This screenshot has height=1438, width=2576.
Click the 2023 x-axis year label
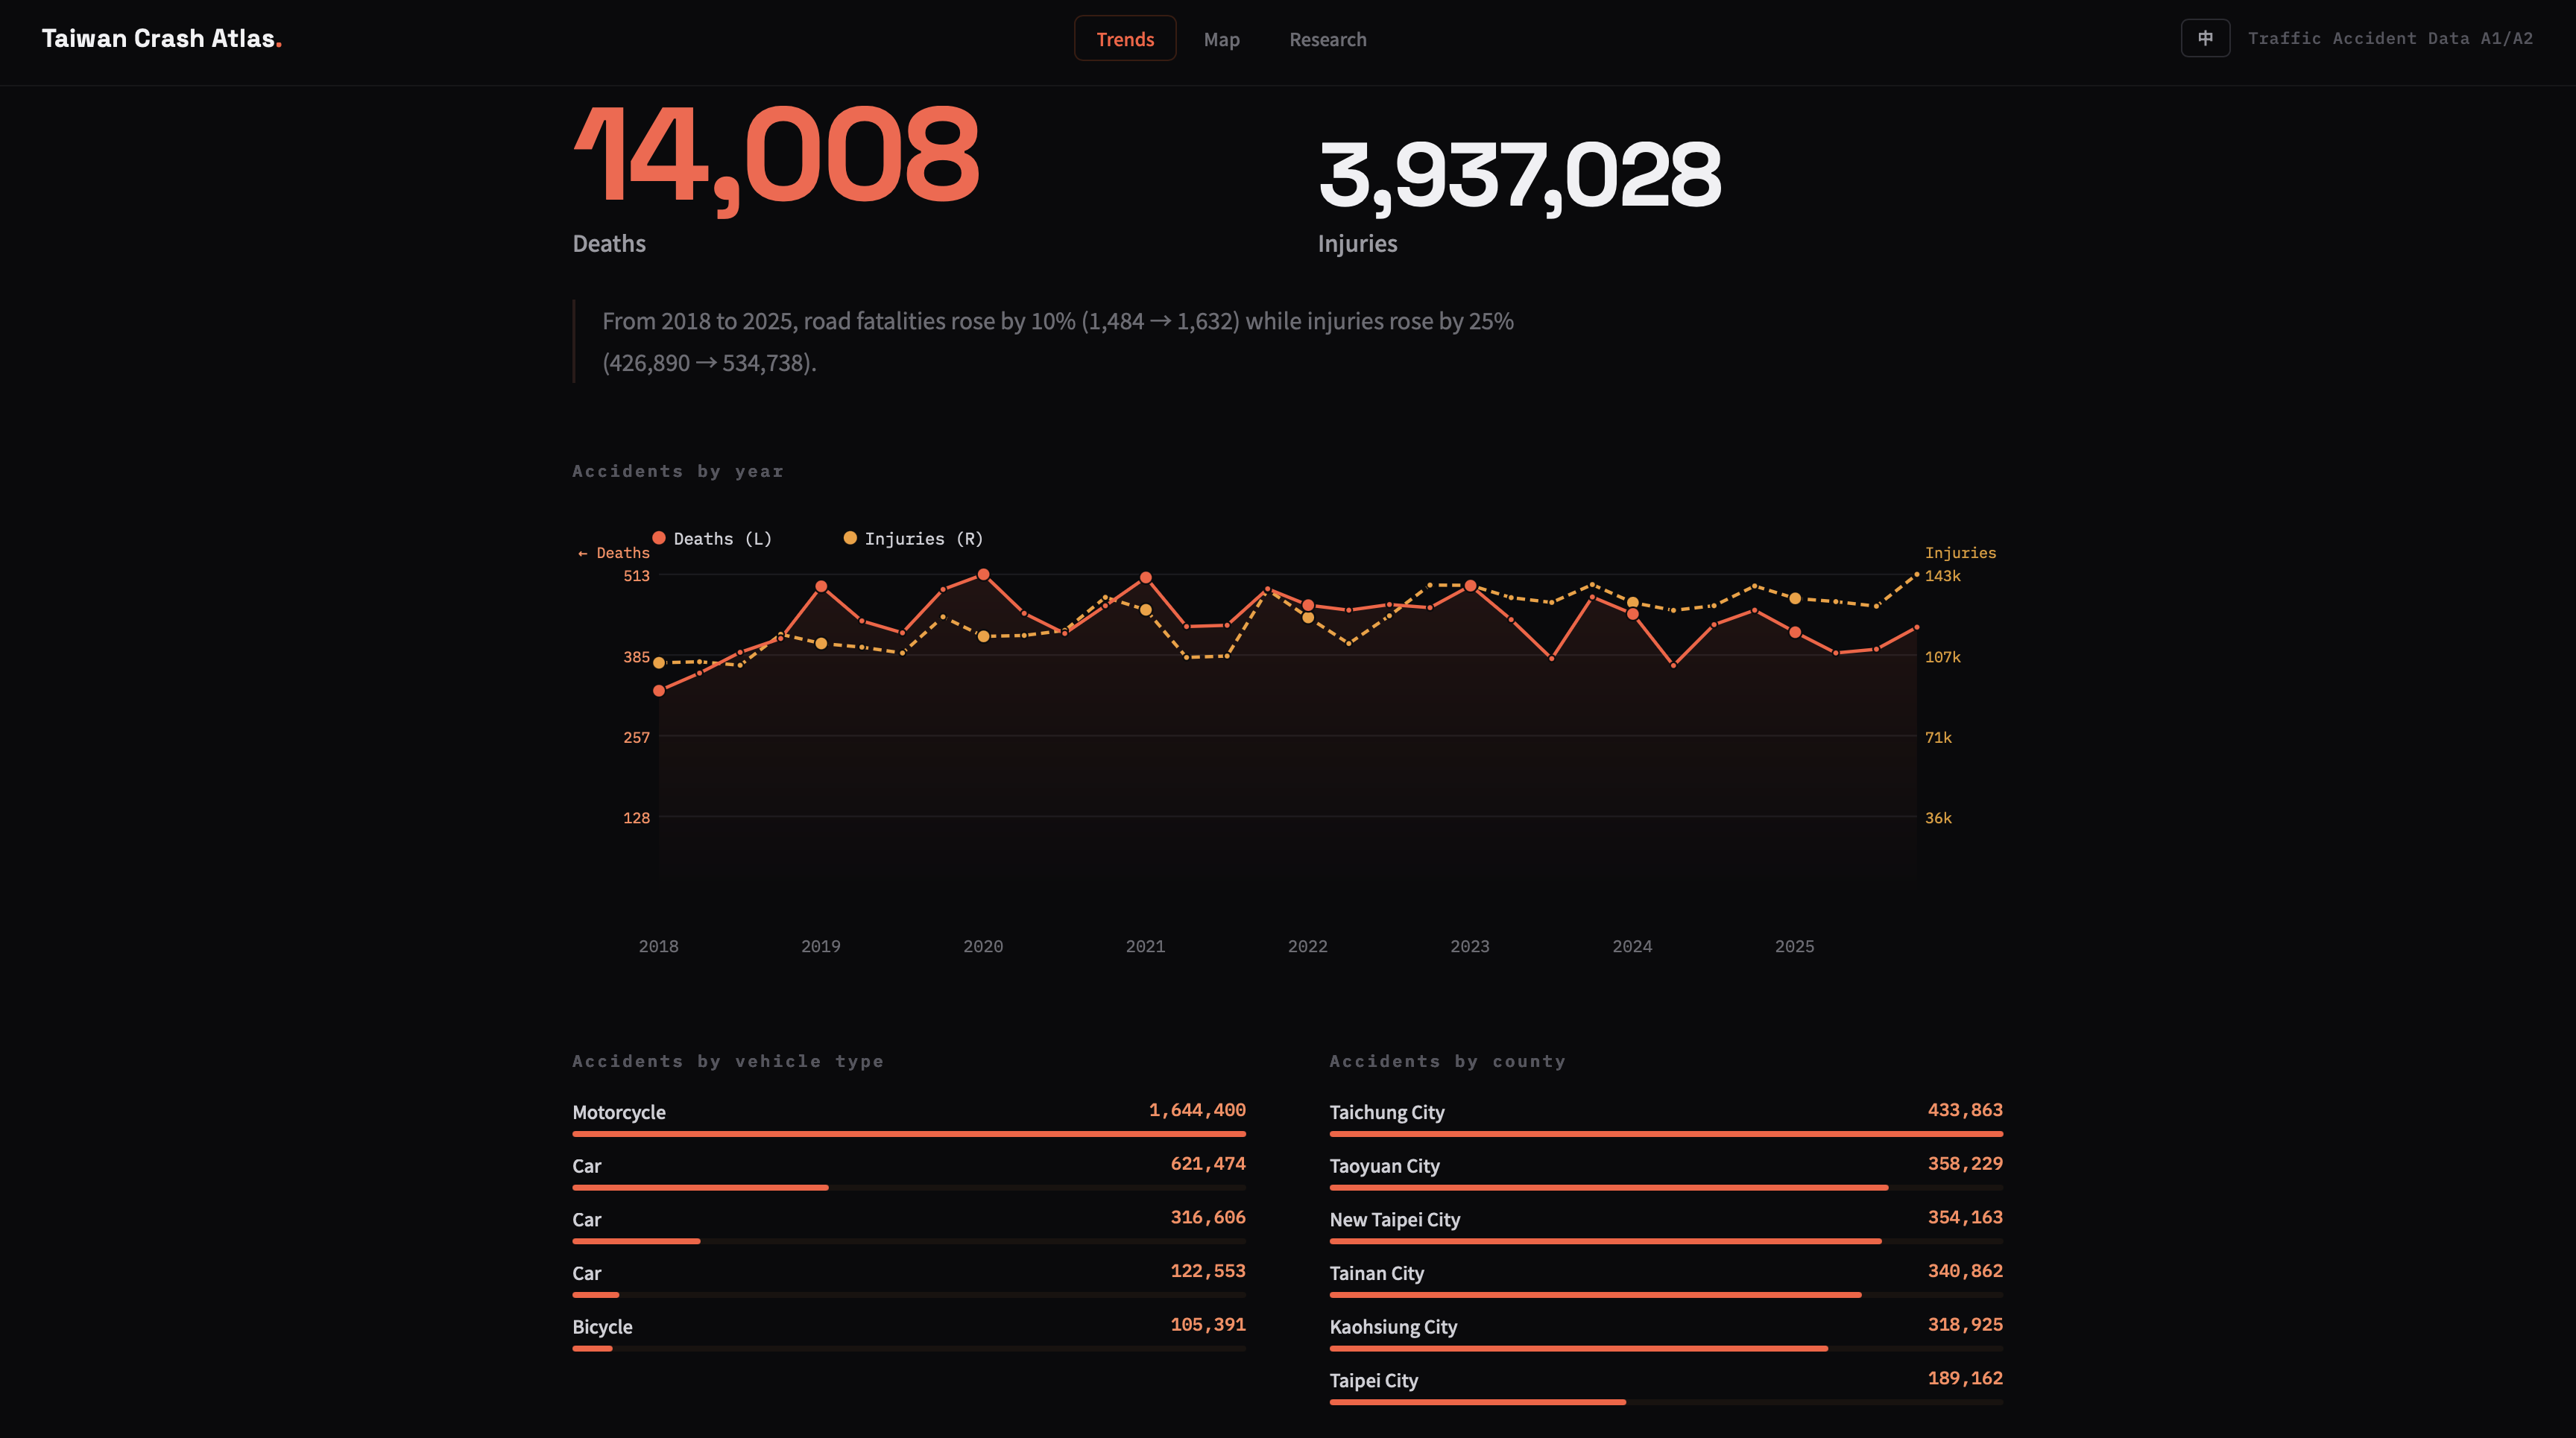point(1470,946)
